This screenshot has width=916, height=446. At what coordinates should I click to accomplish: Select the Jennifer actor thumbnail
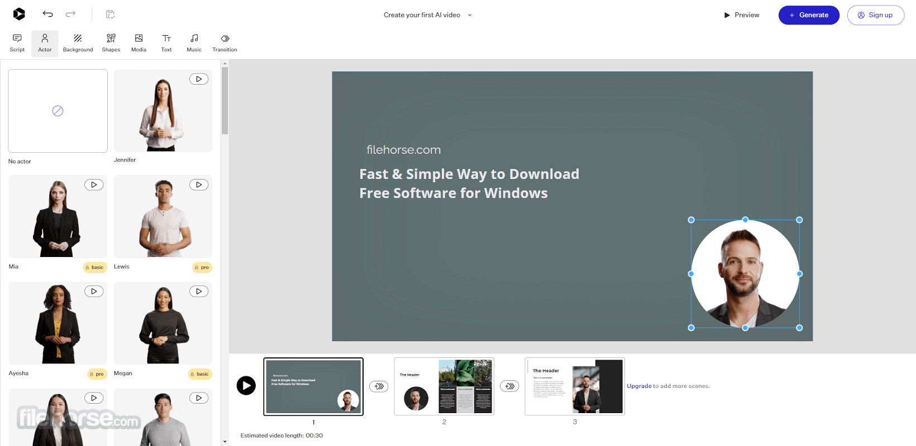click(x=163, y=110)
